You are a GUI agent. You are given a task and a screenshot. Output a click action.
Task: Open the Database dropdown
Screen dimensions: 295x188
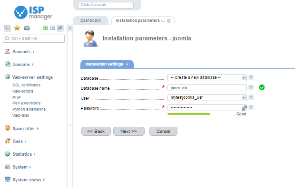[x=207, y=77]
